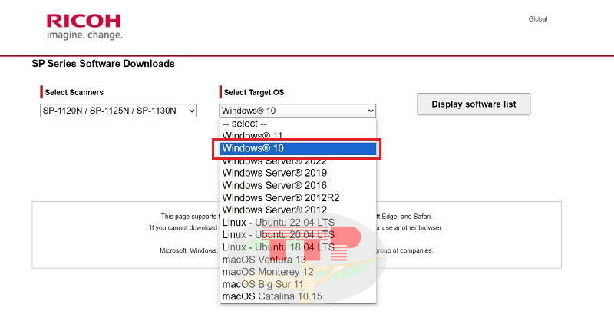Image resolution: width=614 pixels, height=321 pixels.
Task: Select Windows 10 in the OS list
Action: point(298,148)
